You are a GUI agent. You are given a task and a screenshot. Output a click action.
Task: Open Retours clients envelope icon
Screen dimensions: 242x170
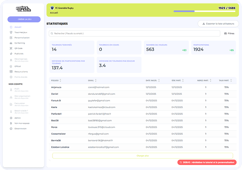(x=11, y=72)
